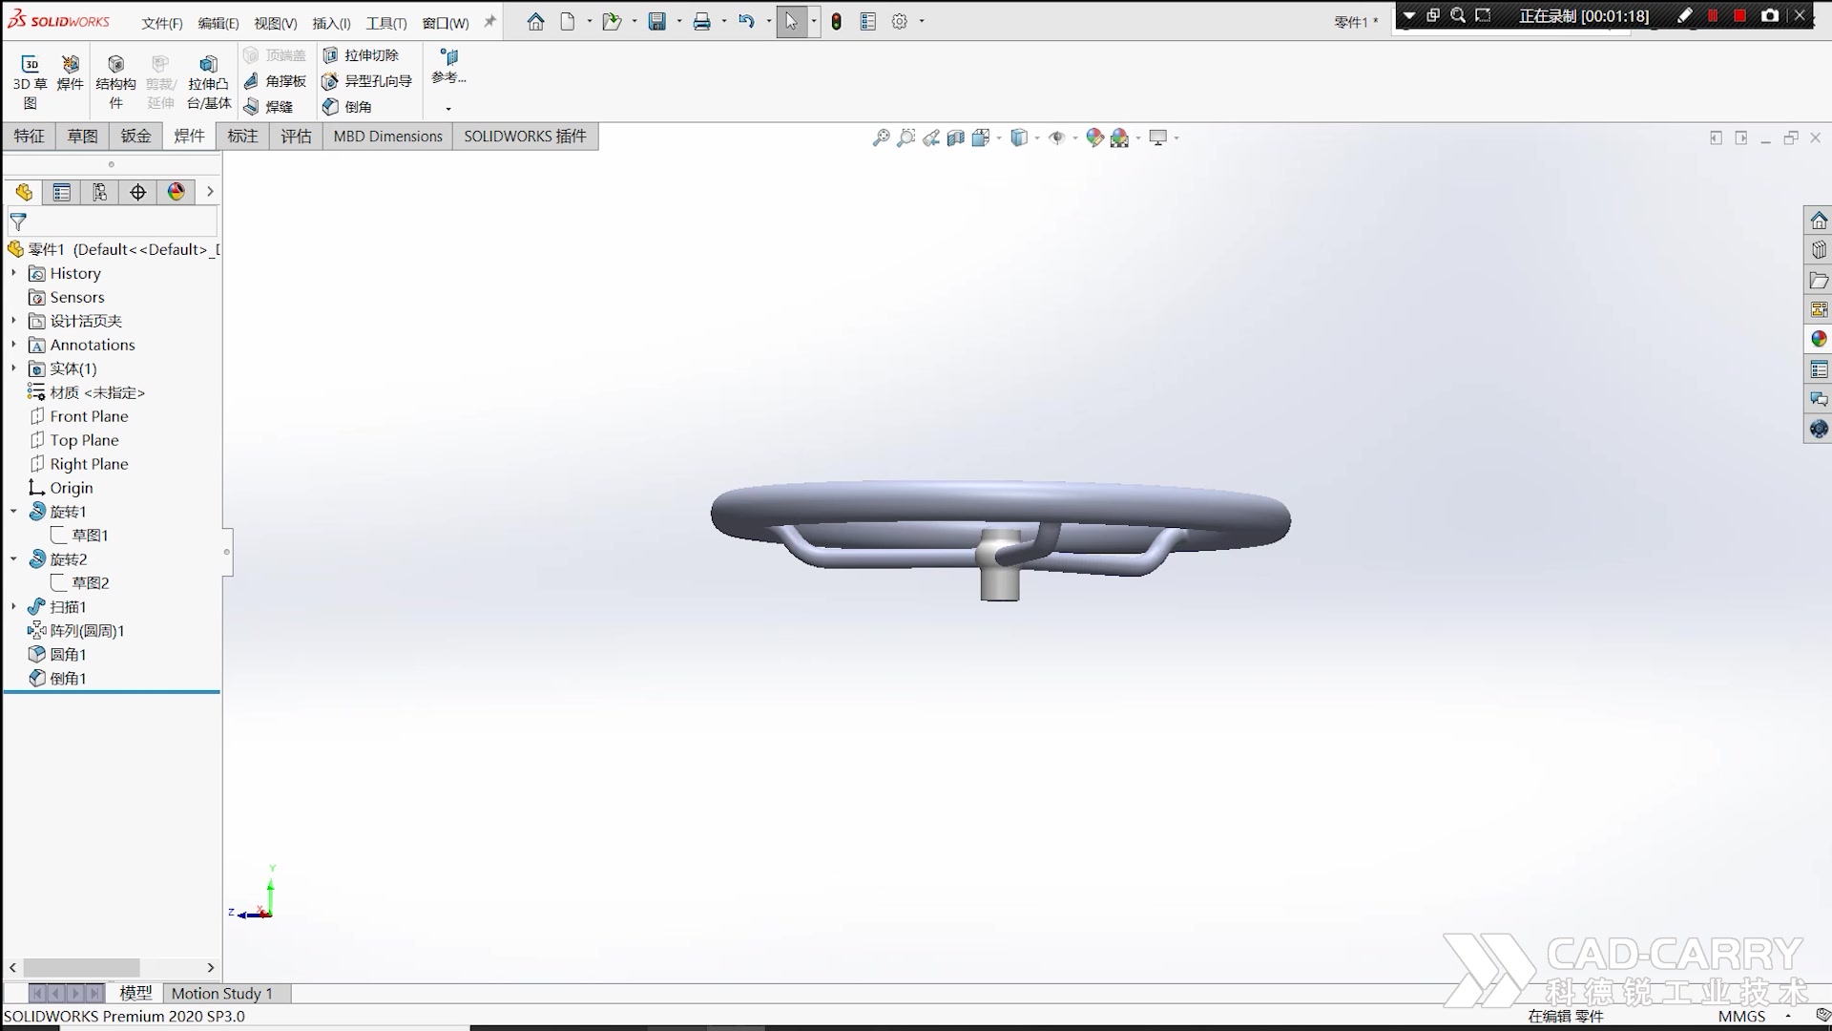
Task: Click Zoom to Fit in view toolbar
Action: [881, 137]
